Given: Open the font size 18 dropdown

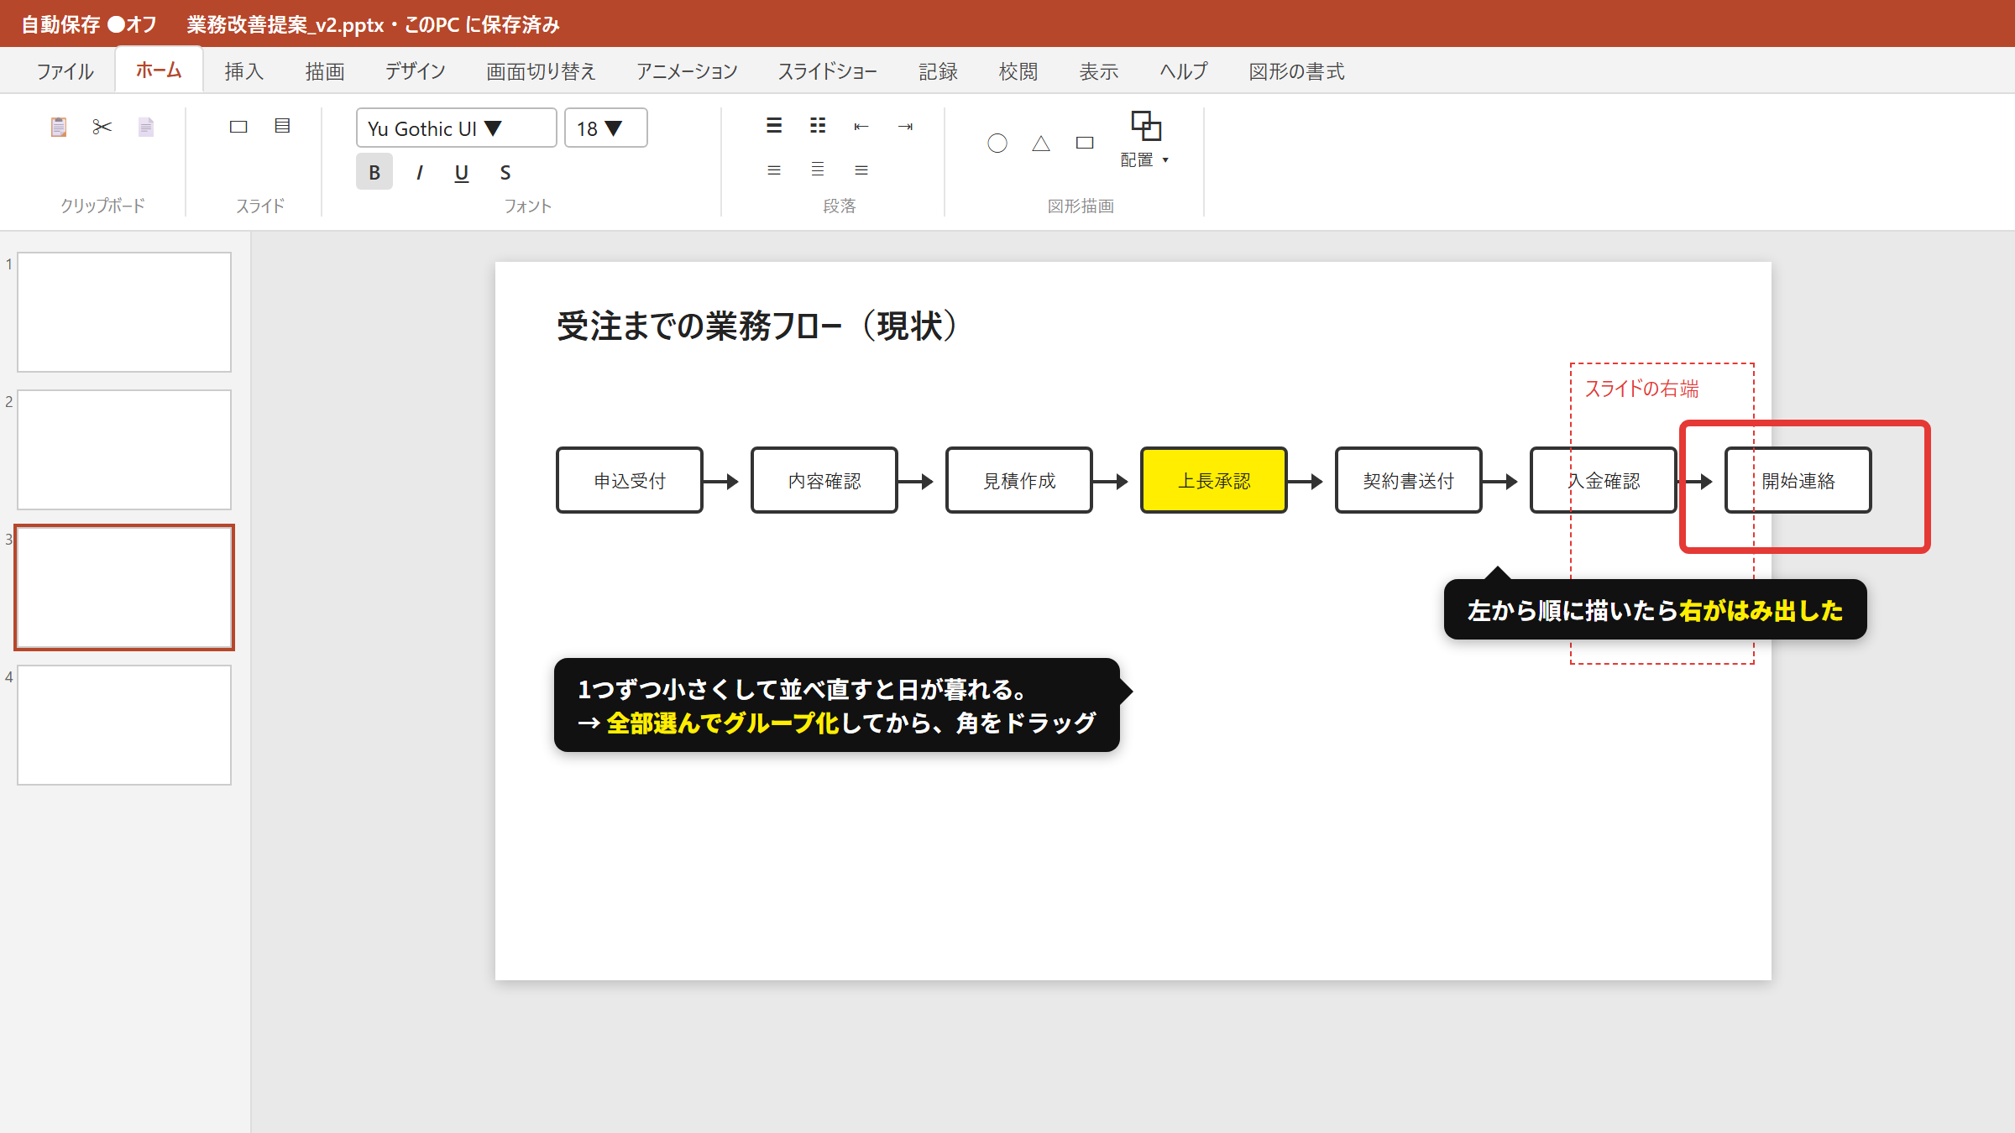Looking at the screenshot, I should click(x=605, y=128).
